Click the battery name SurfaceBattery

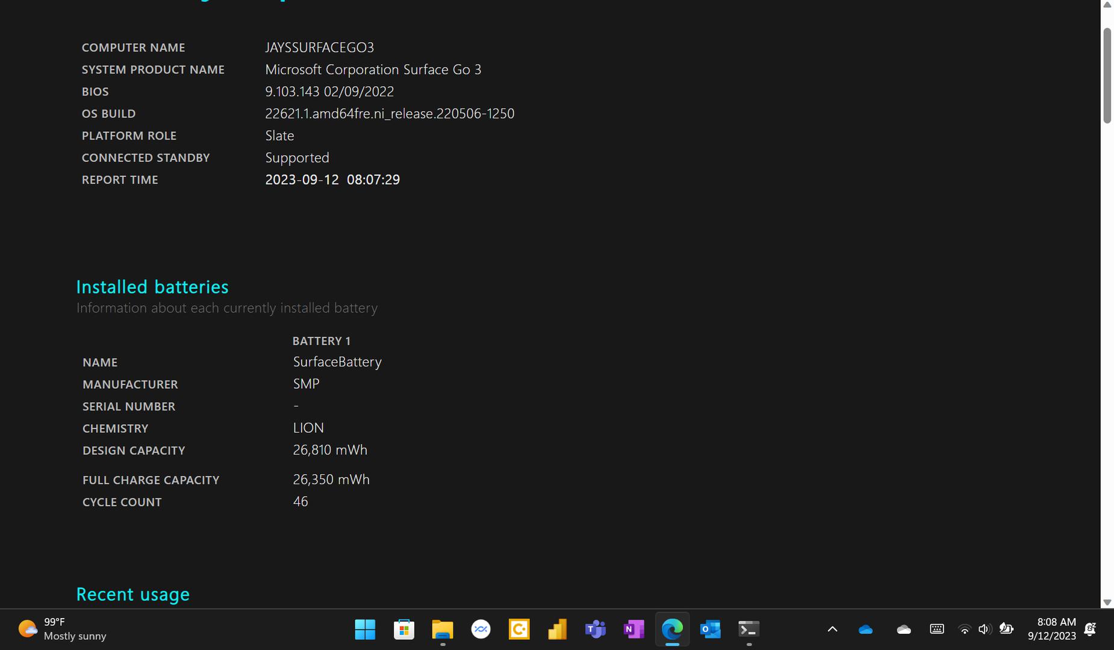pos(337,362)
